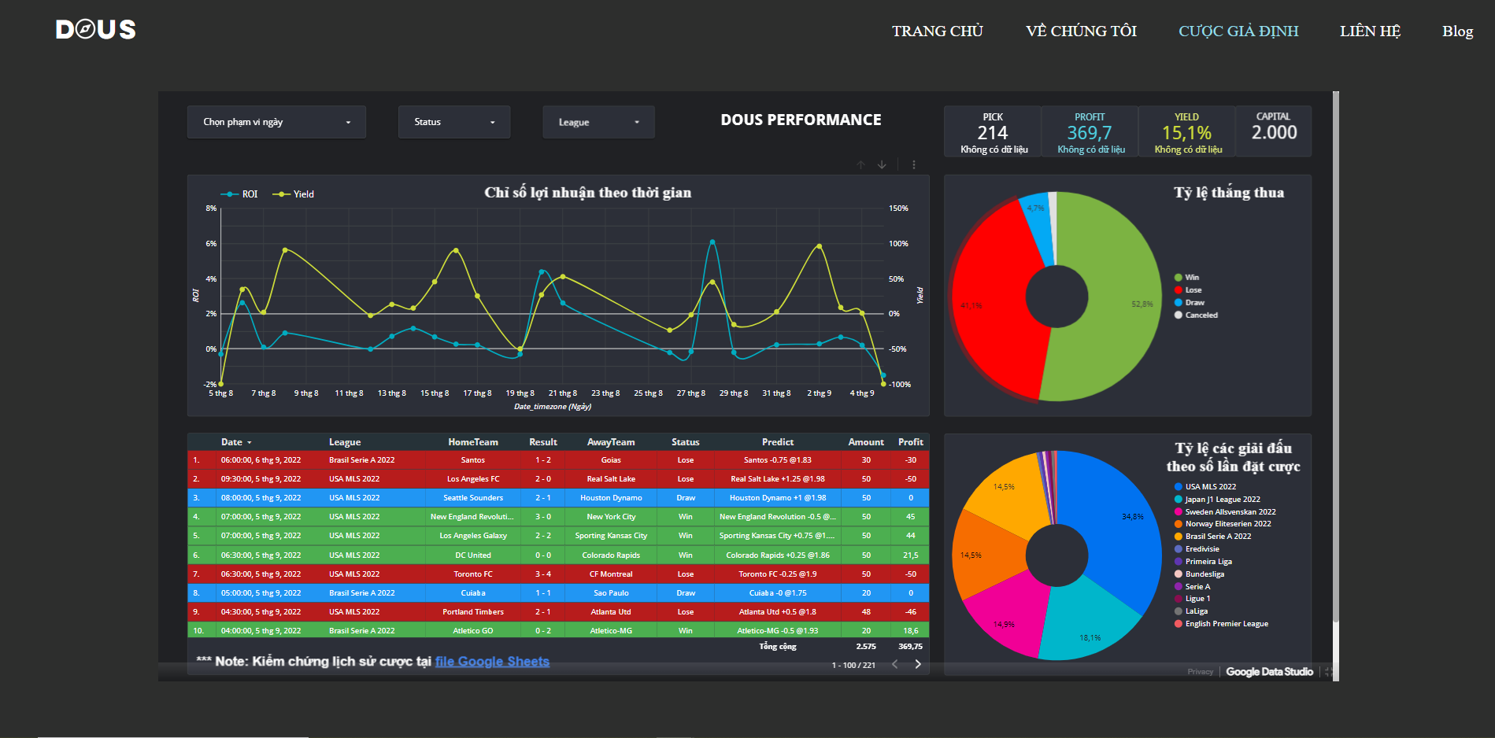Image resolution: width=1495 pixels, height=738 pixels.
Task: Click the drill down arrow above chart
Action: [882, 164]
